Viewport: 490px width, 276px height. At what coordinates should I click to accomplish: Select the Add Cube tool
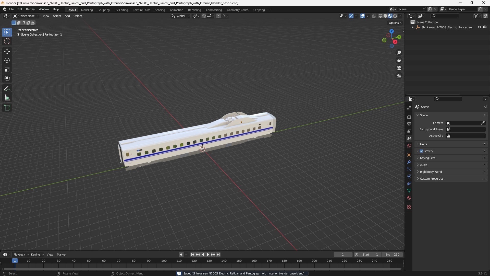[x=7, y=108]
